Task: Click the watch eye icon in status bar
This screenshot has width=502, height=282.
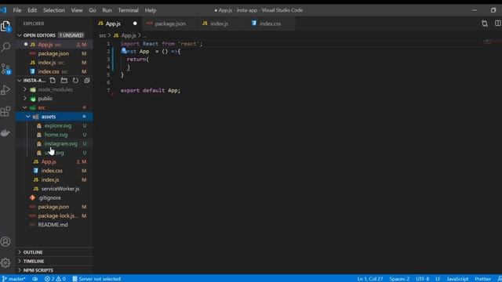Action: (x=35, y=279)
